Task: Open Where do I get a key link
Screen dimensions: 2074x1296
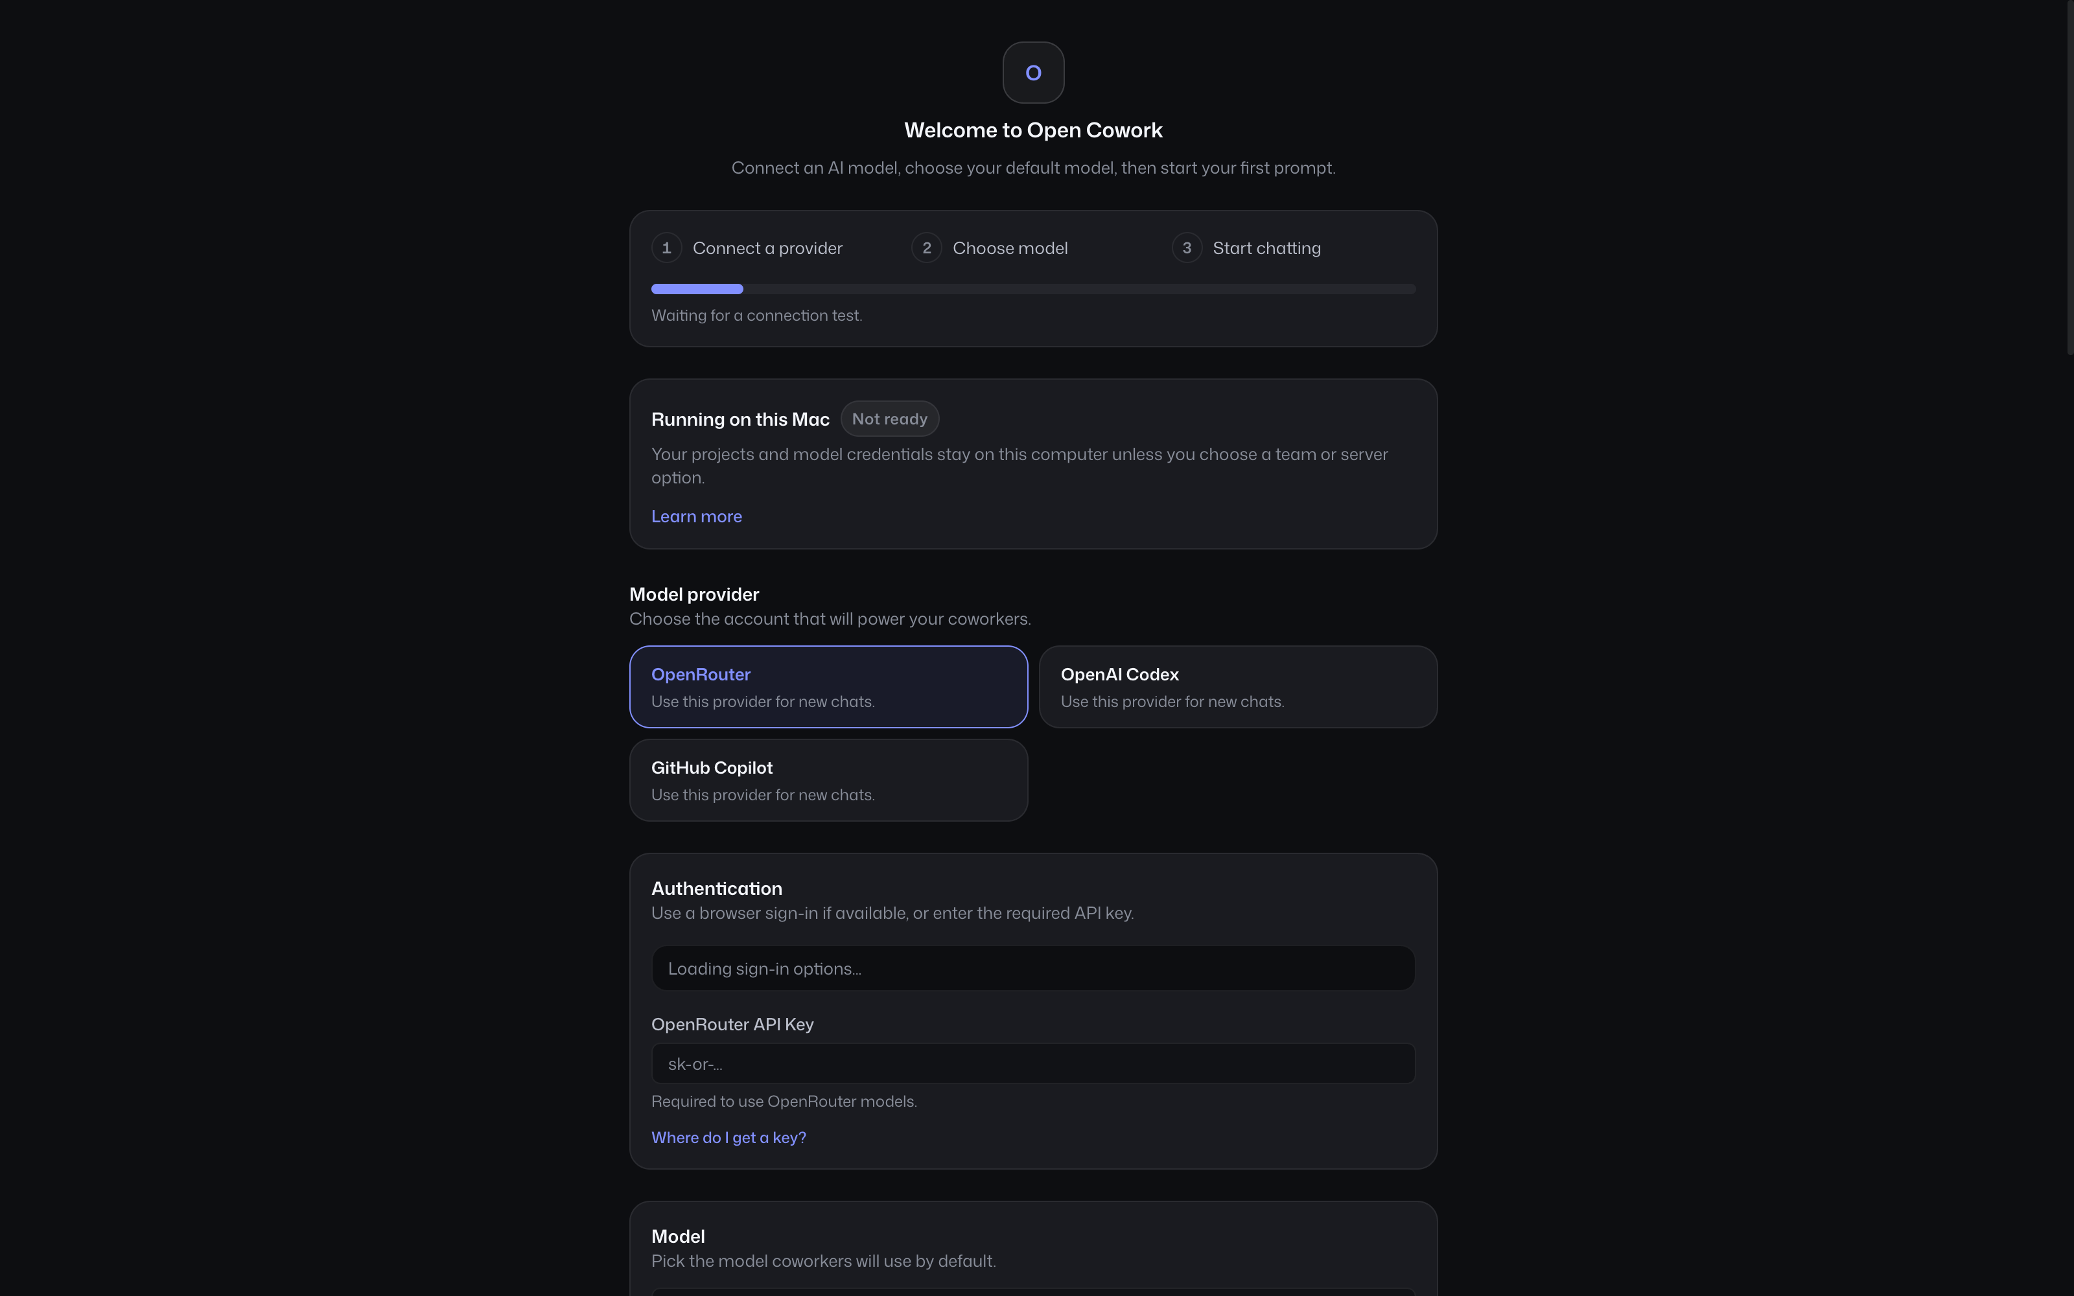Action: tap(728, 1137)
